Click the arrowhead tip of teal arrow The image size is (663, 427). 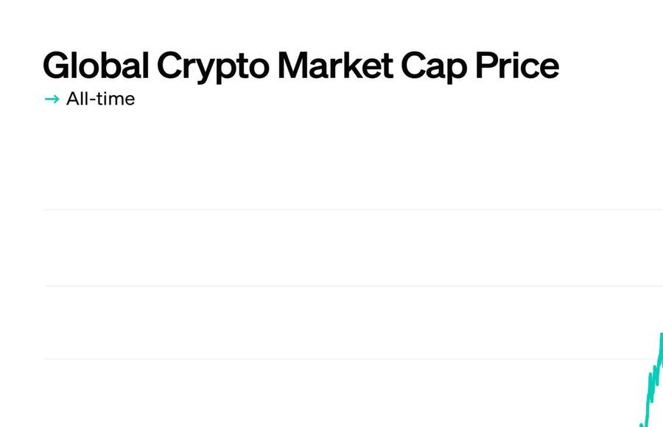(58, 99)
